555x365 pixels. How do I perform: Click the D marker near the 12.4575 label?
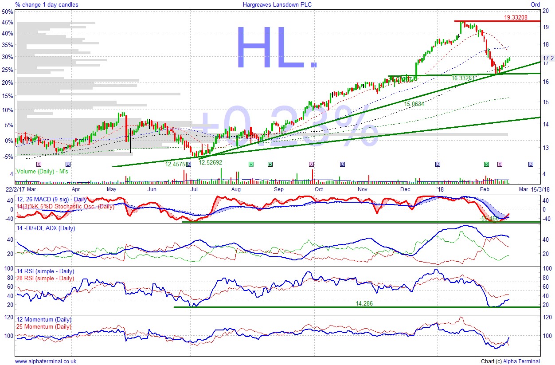189,164
